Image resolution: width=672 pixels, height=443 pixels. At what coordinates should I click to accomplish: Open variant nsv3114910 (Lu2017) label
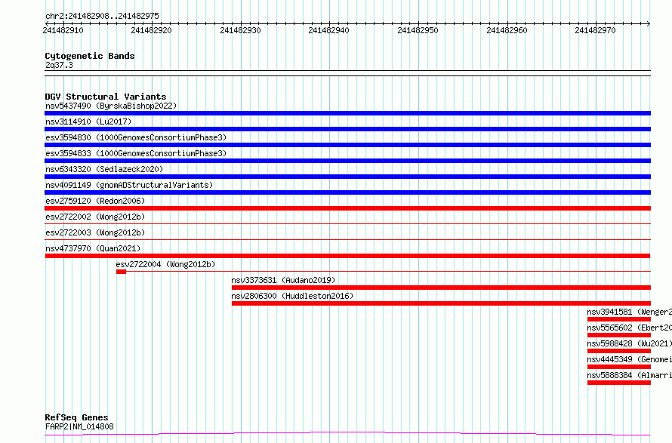(x=88, y=122)
